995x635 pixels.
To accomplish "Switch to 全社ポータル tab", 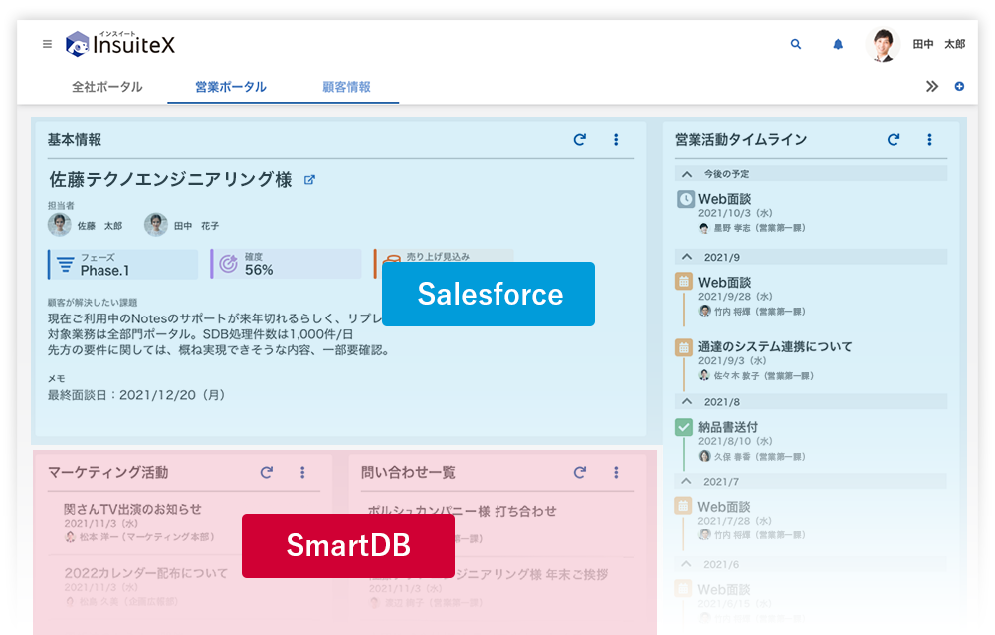I will (x=106, y=87).
